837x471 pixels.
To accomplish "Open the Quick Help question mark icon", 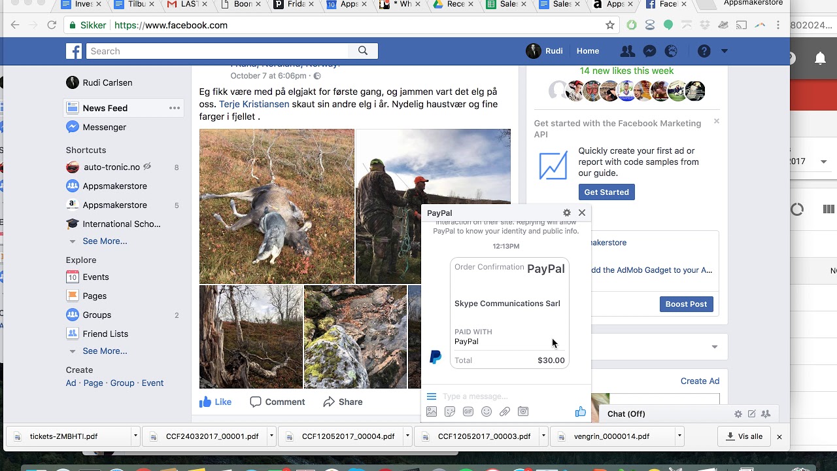I will 704,51.
